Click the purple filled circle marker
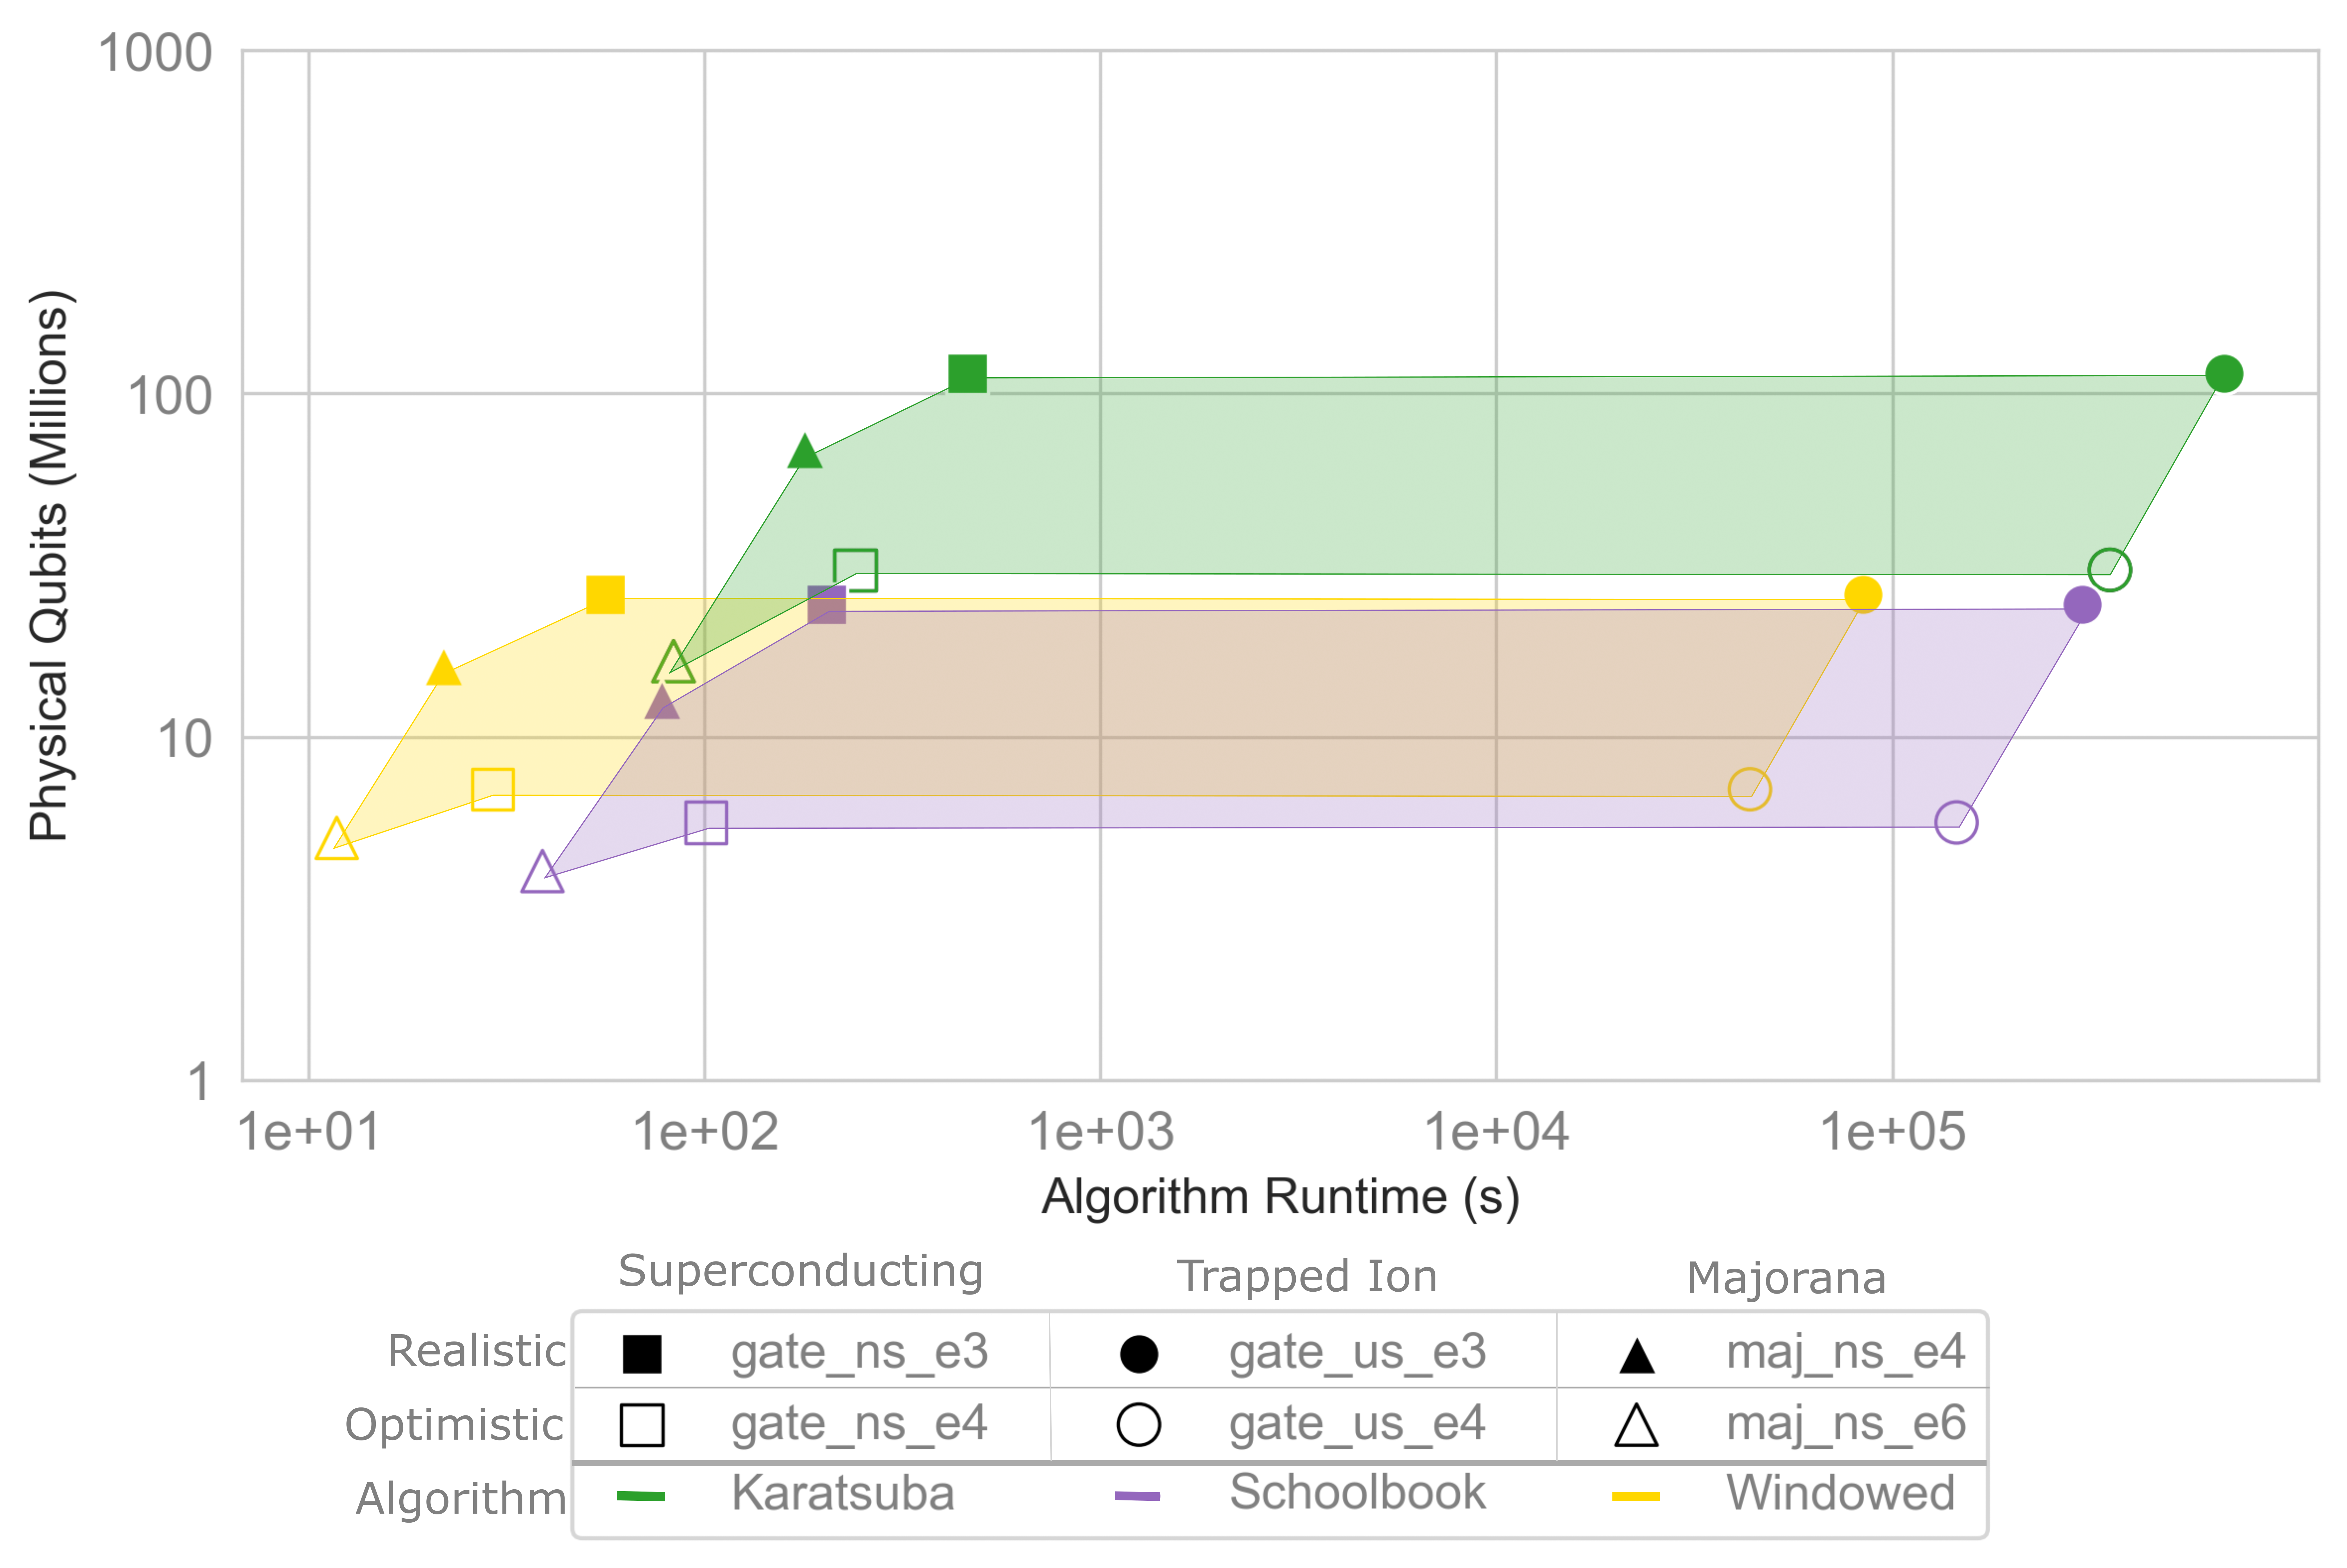This screenshot has width=2347, height=1568. point(2082,605)
